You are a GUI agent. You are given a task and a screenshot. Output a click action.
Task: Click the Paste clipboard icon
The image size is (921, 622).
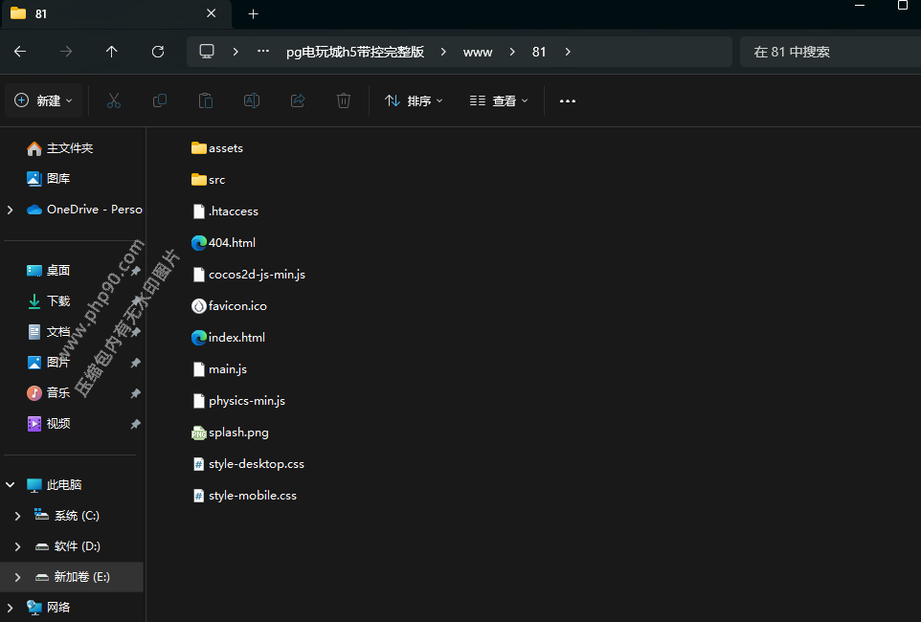tap(205, 100)
